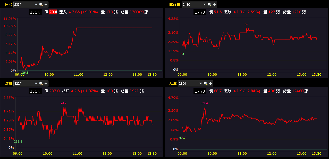Viewport: 329px width, 159px height.
Task: Click the stock code field showing 2436
Action: pyautogui.click(x=192, y=4)
